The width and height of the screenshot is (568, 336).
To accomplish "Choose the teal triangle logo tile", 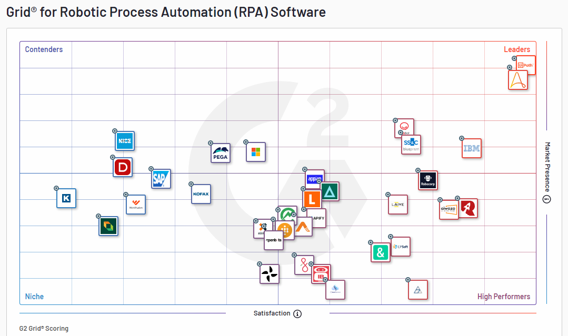I will click(x=330, y=191).
